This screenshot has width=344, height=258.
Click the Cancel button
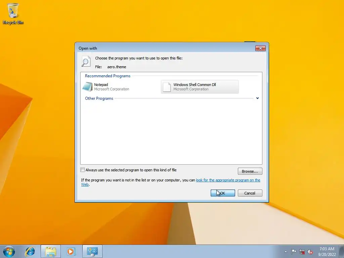pyautogui.click(x=250, y=193)
